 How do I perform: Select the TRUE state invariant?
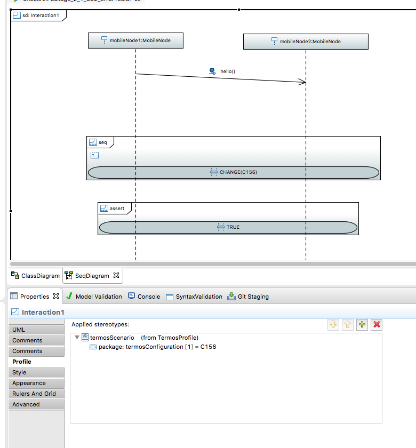228,227
